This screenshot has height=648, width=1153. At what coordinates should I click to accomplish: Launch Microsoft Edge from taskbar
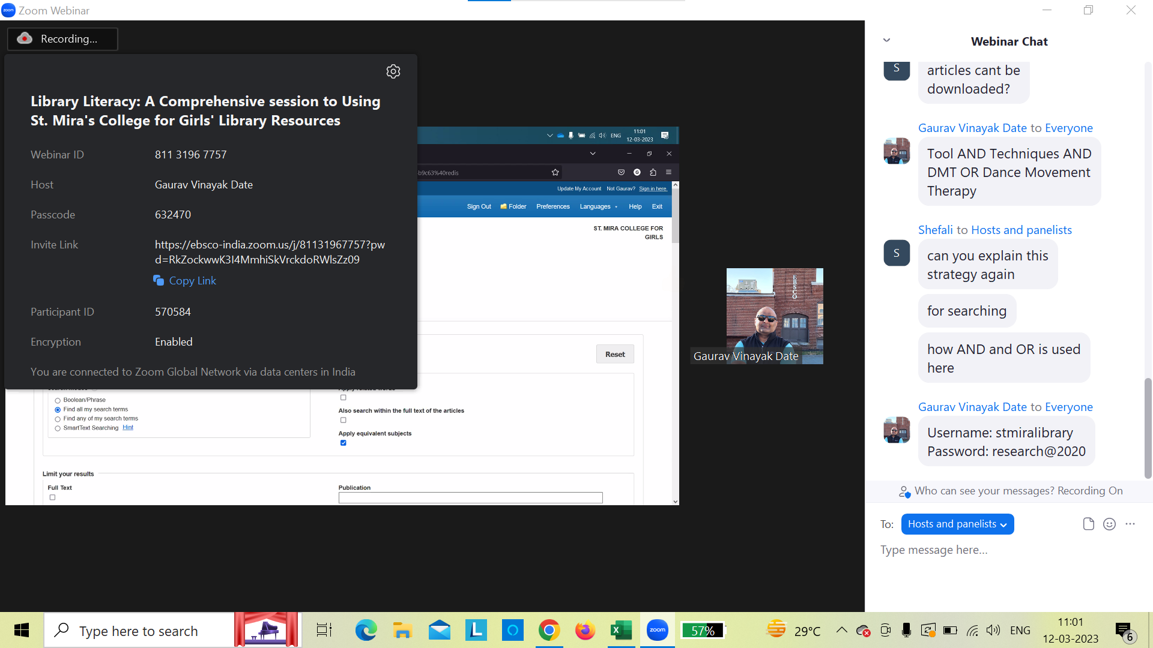pos(366,630)
